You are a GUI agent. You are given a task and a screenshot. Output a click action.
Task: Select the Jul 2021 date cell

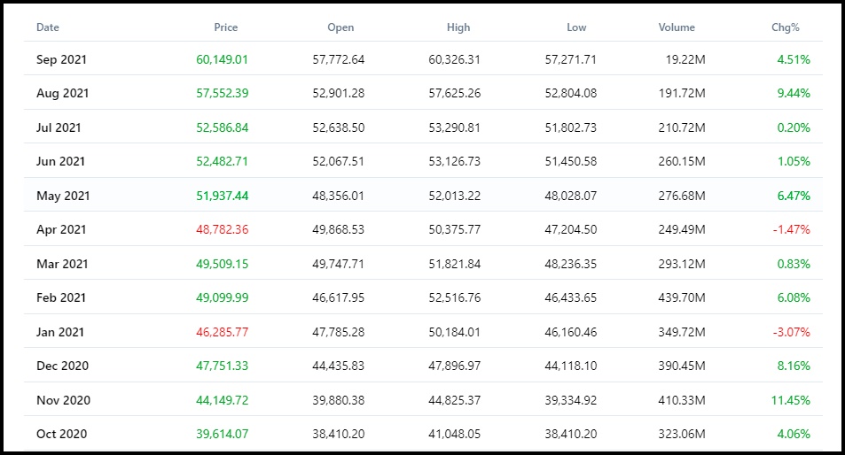59,127
